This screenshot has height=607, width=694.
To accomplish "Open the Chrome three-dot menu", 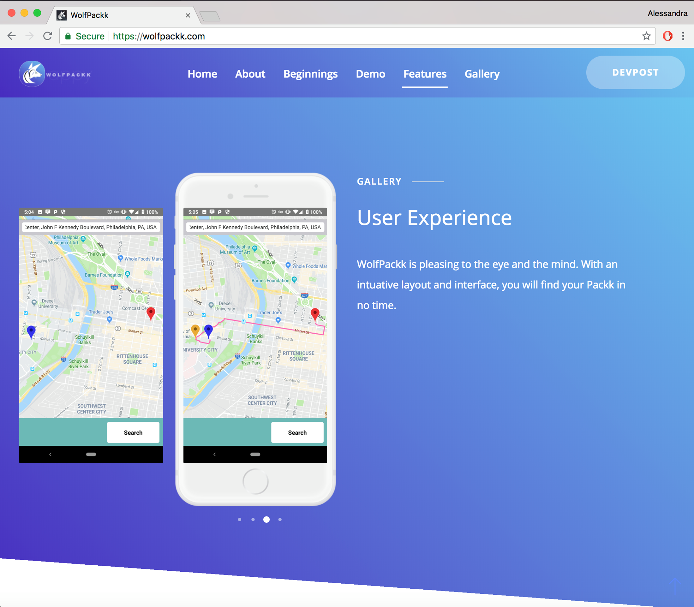I will click(x=683, y=36).
